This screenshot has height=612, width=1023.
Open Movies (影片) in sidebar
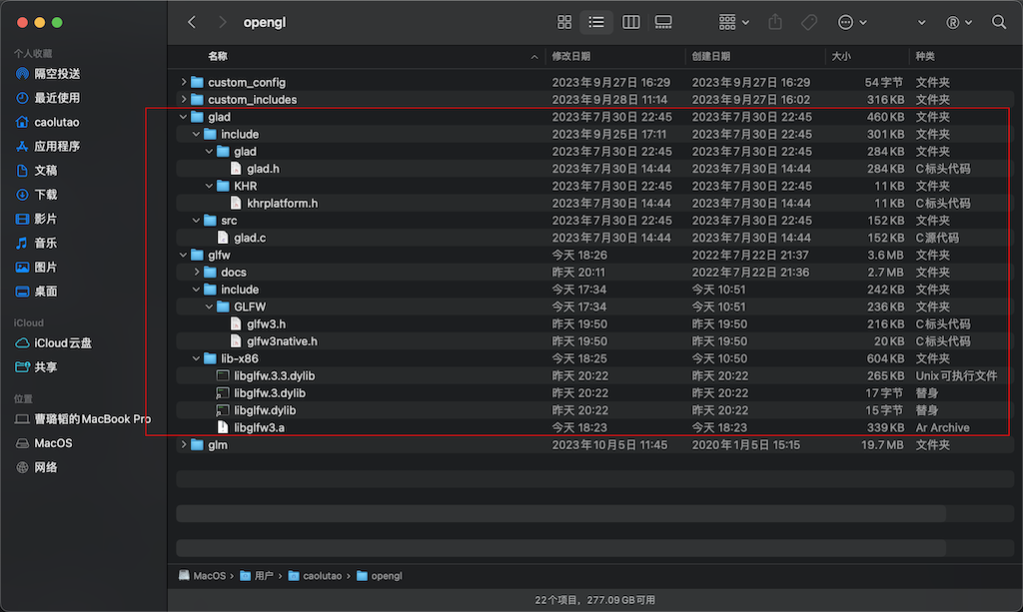[36, 219]
